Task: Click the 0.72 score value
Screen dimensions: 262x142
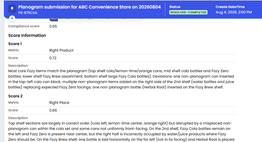Action: click(x=53, y=58)
